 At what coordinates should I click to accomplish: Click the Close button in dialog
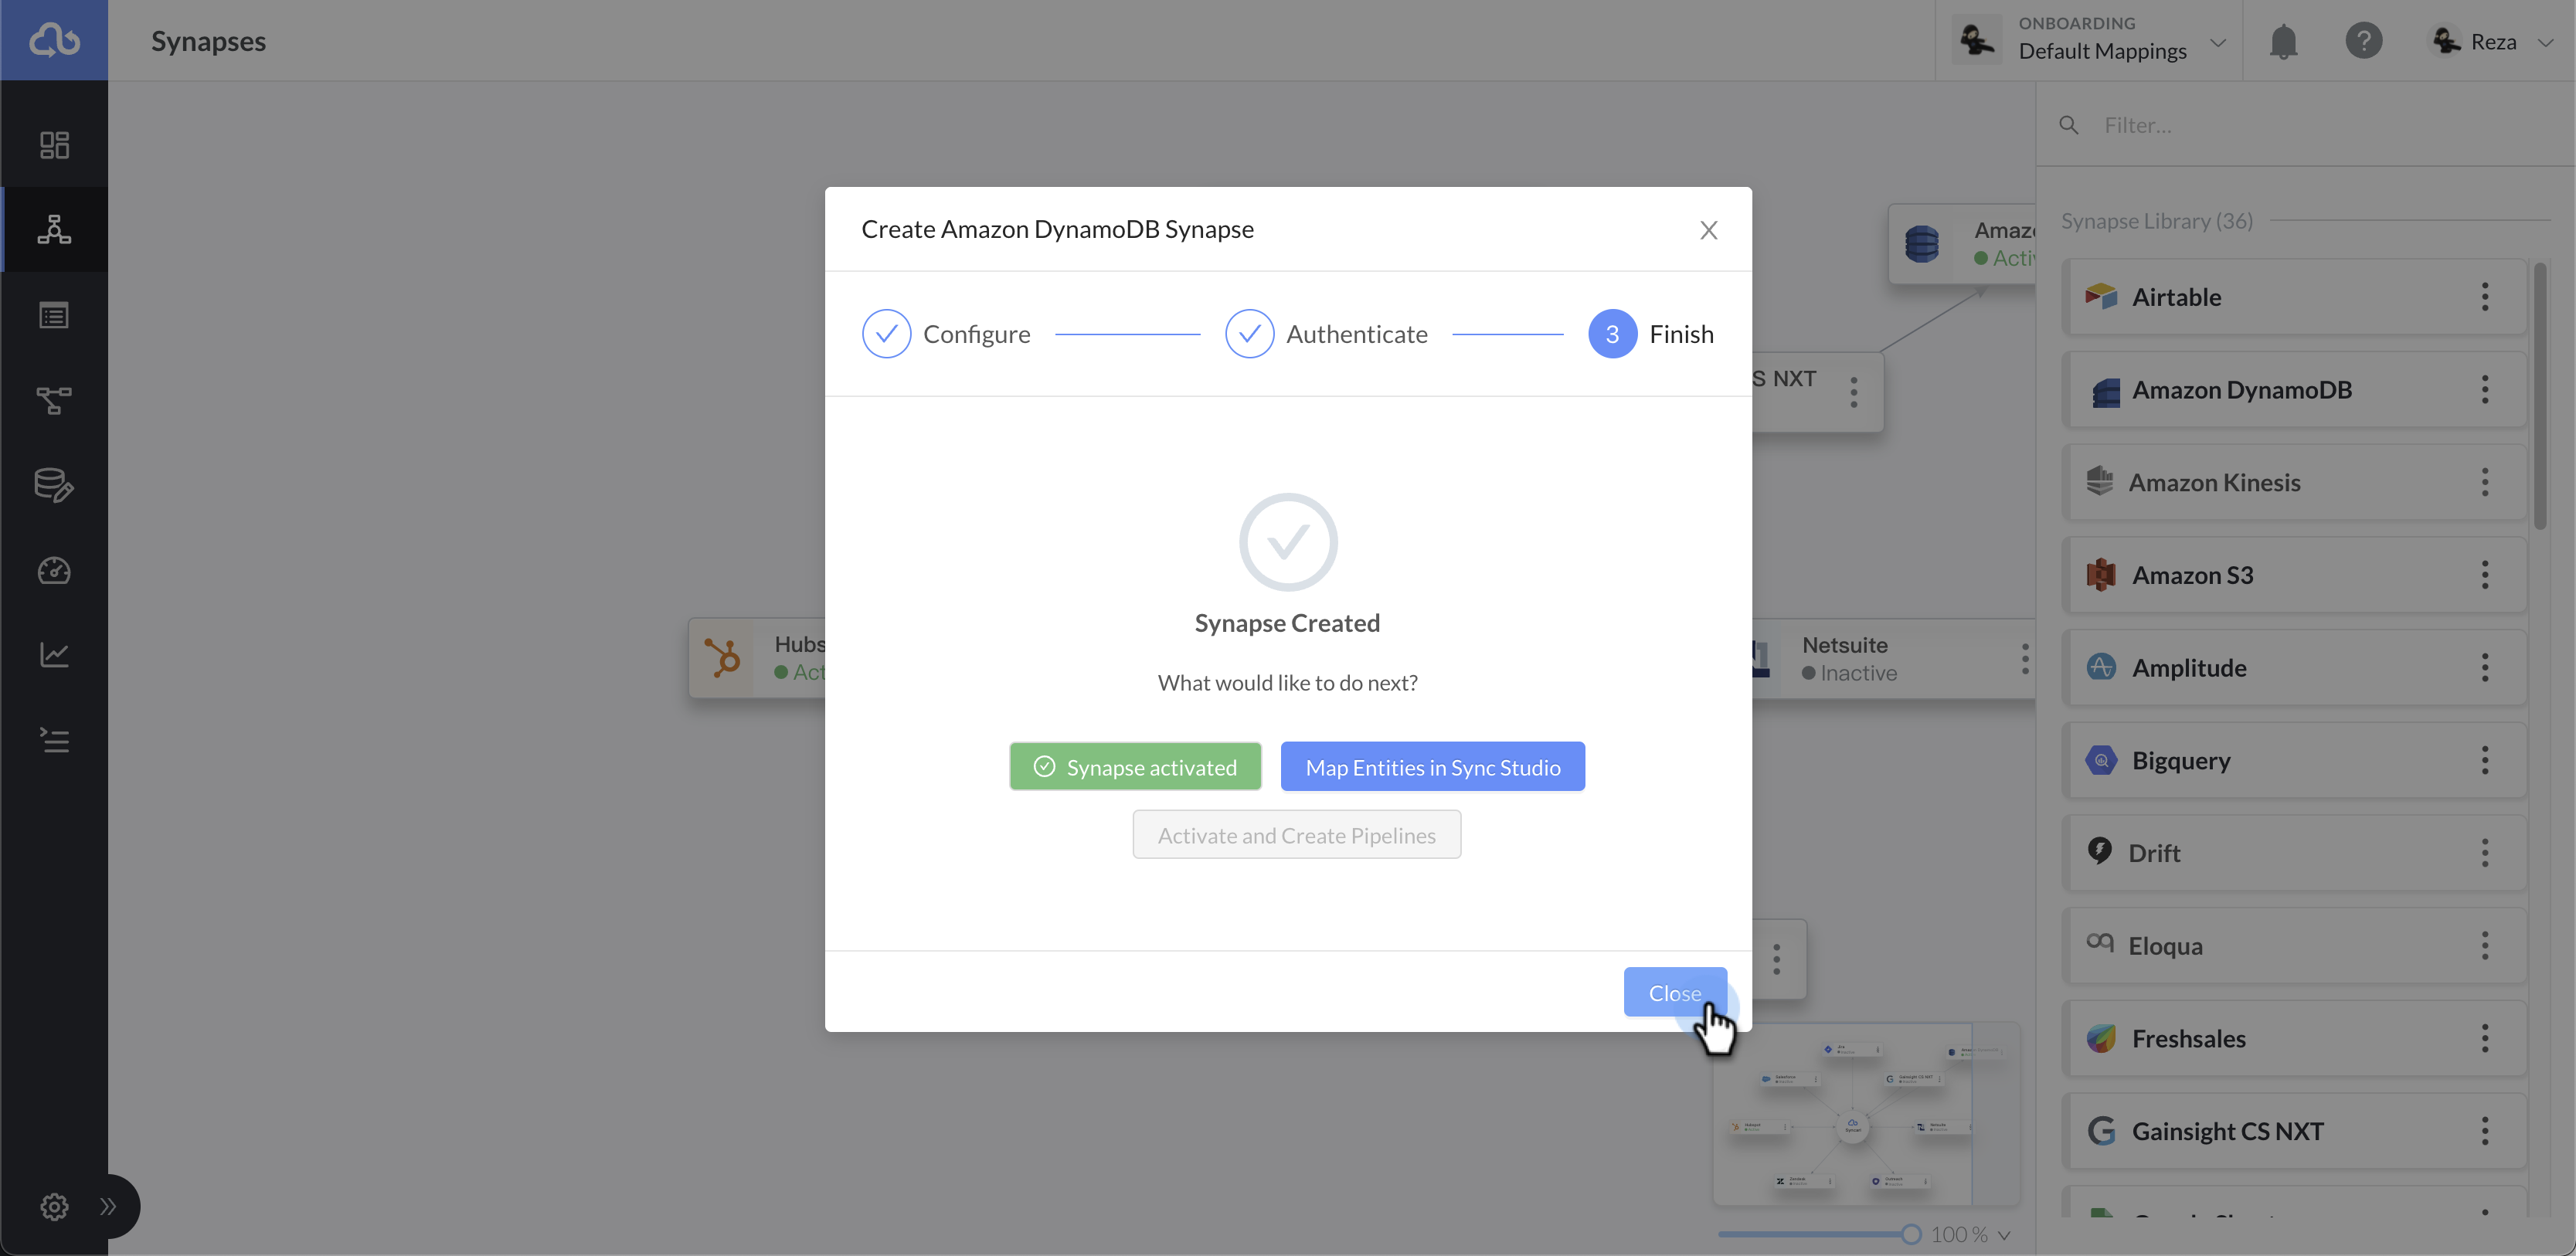[1674, 992]
